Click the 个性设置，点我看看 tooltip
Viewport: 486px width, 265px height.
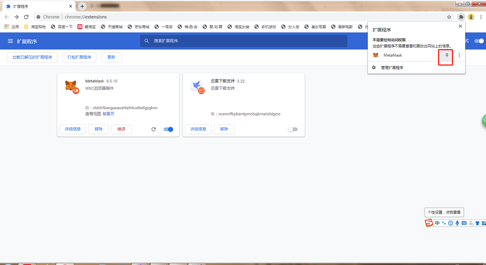click(444, 213)
